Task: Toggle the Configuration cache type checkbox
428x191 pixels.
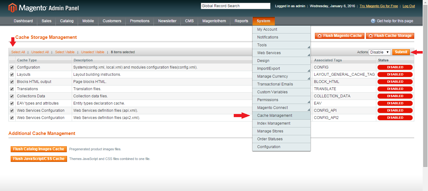Action: point(12,67)
